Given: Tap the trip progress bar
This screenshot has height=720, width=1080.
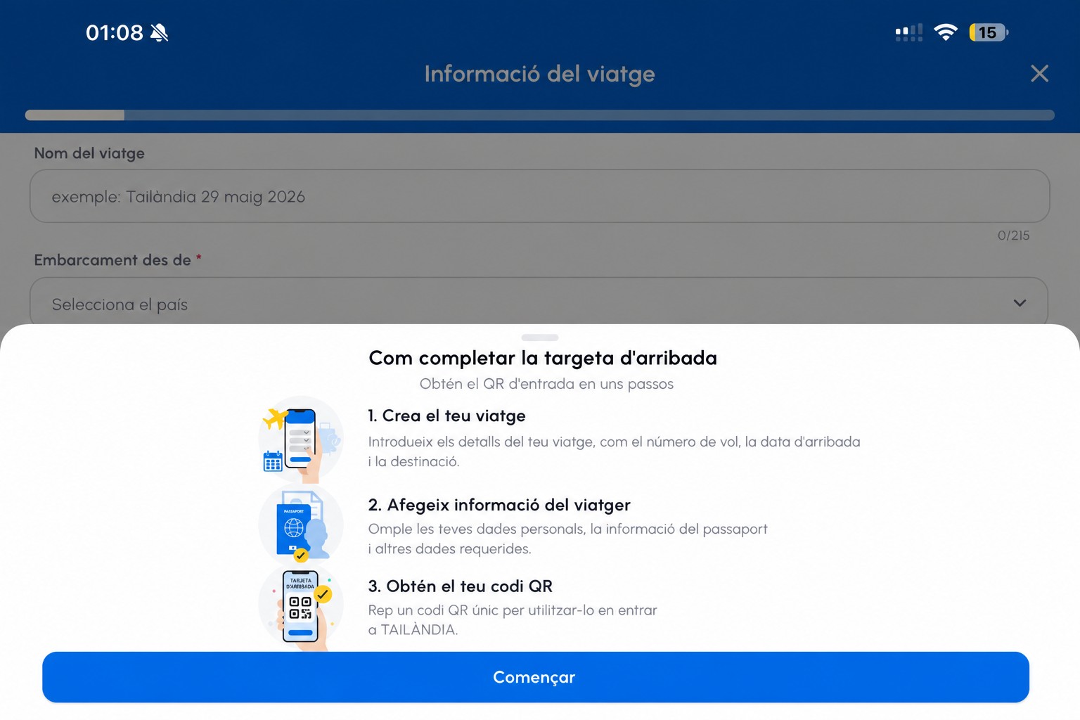Looking at the screenshot, I should pyautogui.click(x=540, y=115).
